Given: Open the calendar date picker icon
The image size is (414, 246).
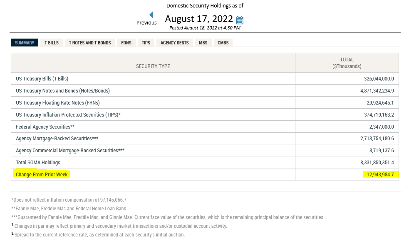Looking at the screenshot, I should pyautogui.click(x=240, y=20).
